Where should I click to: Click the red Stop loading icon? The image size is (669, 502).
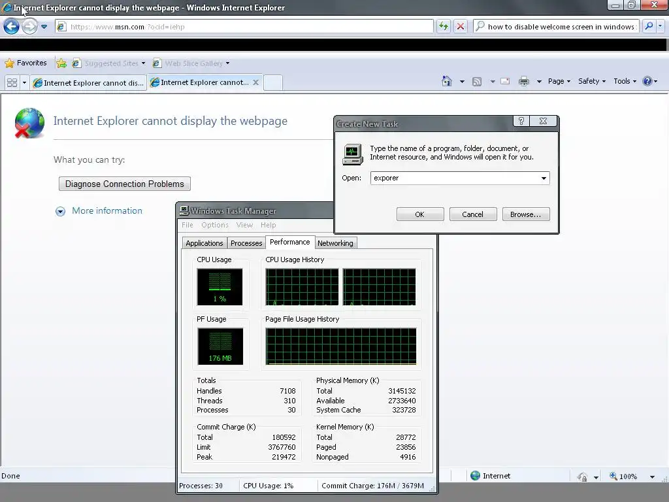(461, 26)
